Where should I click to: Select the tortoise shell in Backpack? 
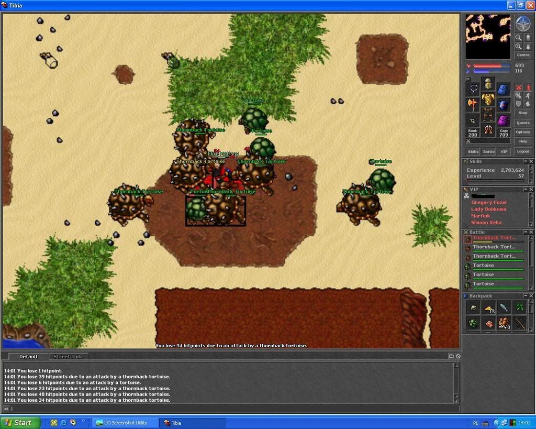(473, 323)
